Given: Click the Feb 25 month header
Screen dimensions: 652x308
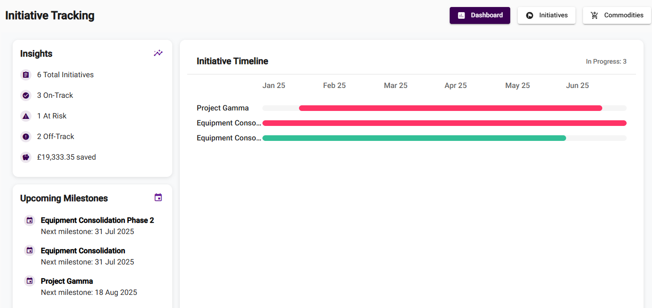Looking at the screenshot, I should tap(334, 86).
